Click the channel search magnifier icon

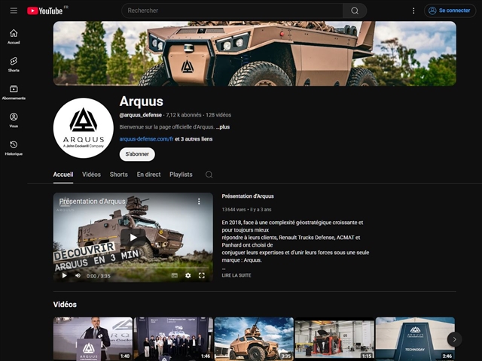(209, 174)
